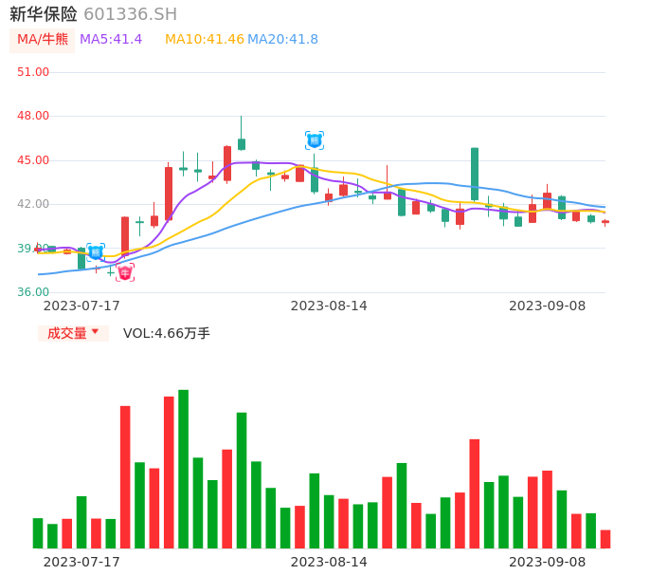Click the tall green candlestick reaching 46

point(475,174)
